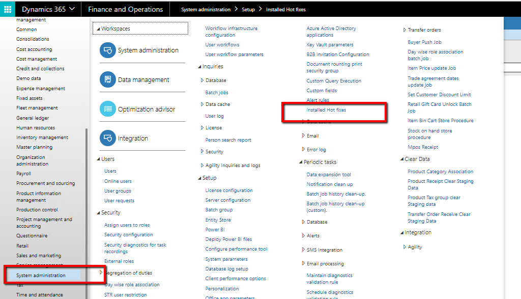Open Key Vault parameters link
The height and width of the screenshot is (299, 521).
coord(330,45)
